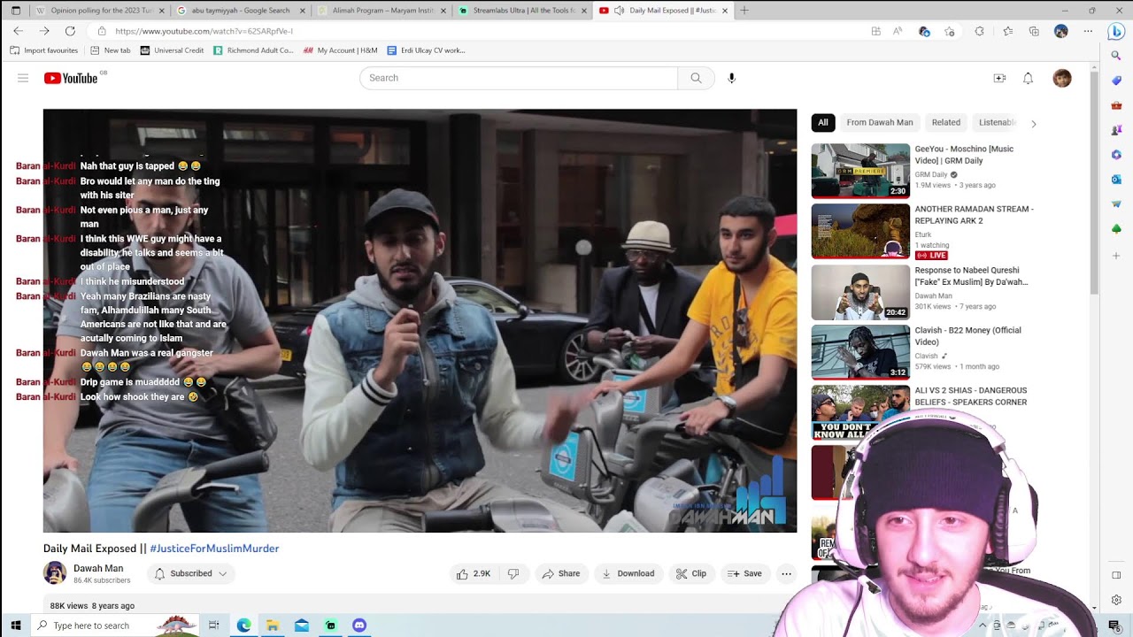
Task: Open the Universal Credit bookmark
Action: click(x=172, y=50)
